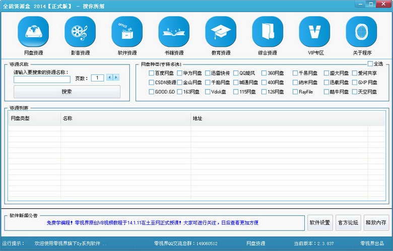Click the 搜索 search button

point(67,92)
